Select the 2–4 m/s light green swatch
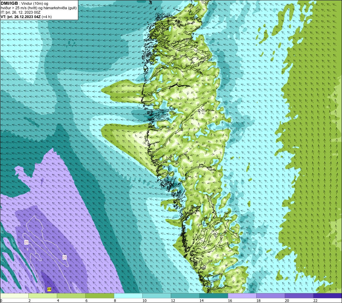The width and height of the screenshot is (342, 303). pos(43,295)
